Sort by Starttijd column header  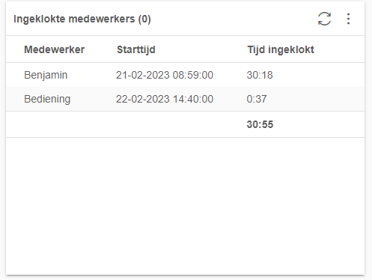pos(136,49)
